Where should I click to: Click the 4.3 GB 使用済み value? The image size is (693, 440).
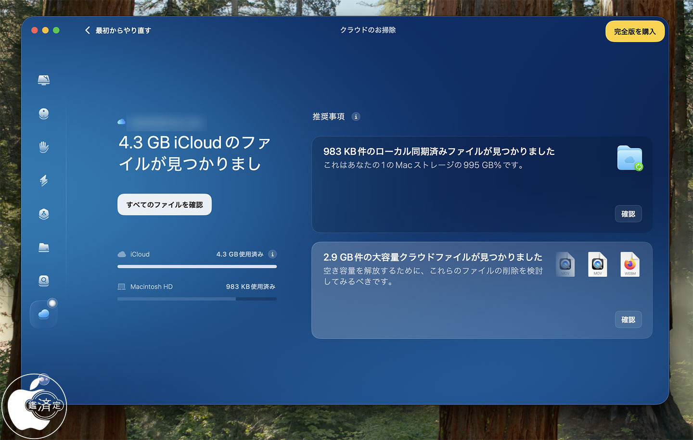pos(240,254)
